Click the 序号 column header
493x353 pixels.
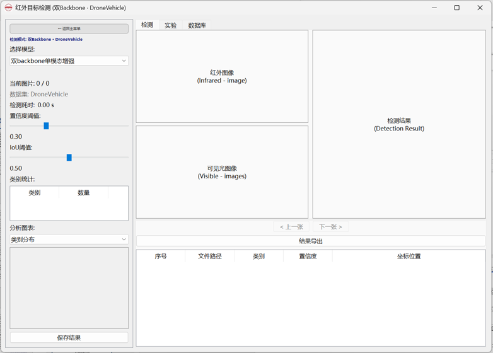161,256
